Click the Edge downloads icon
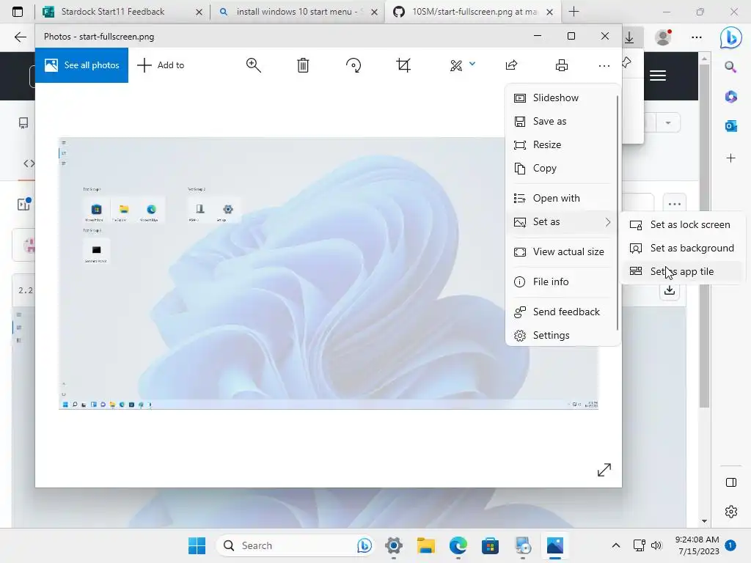The height and width of the screenshot is (563, 751). click(x=629, y=37)
